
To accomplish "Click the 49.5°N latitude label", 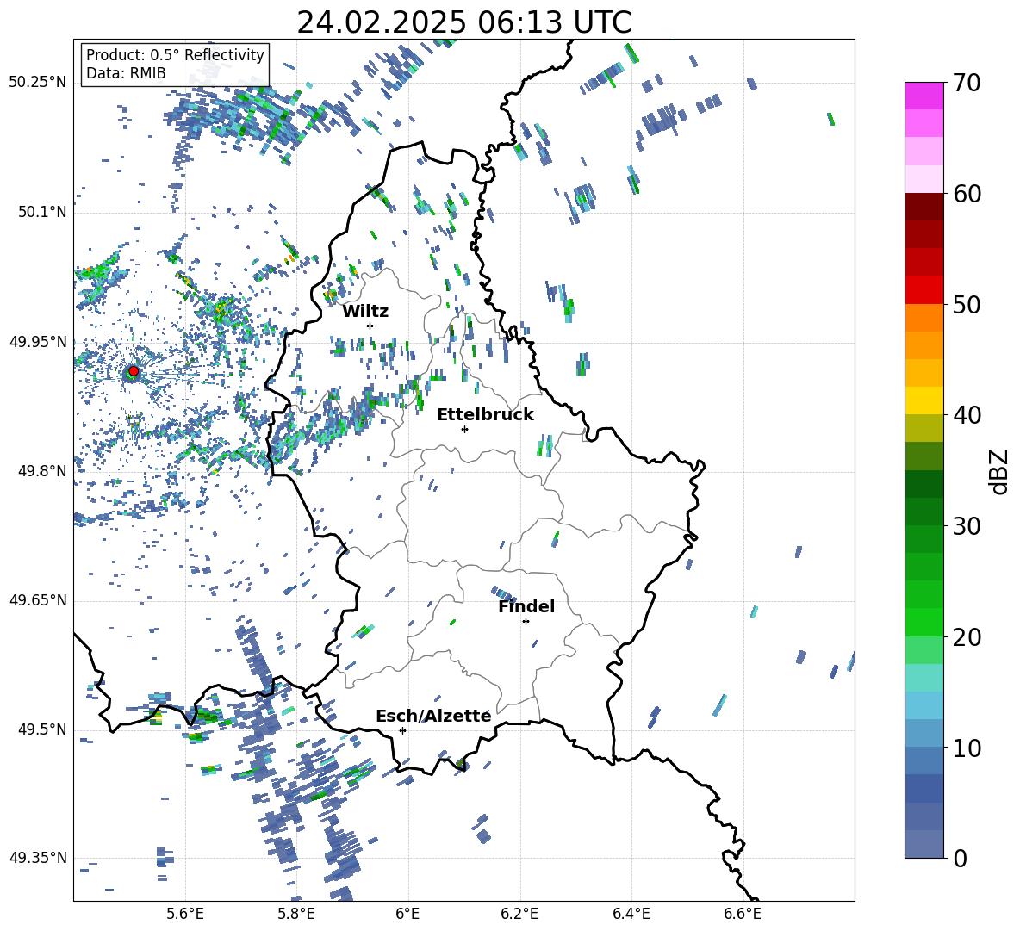I will (x=42, y=729).
